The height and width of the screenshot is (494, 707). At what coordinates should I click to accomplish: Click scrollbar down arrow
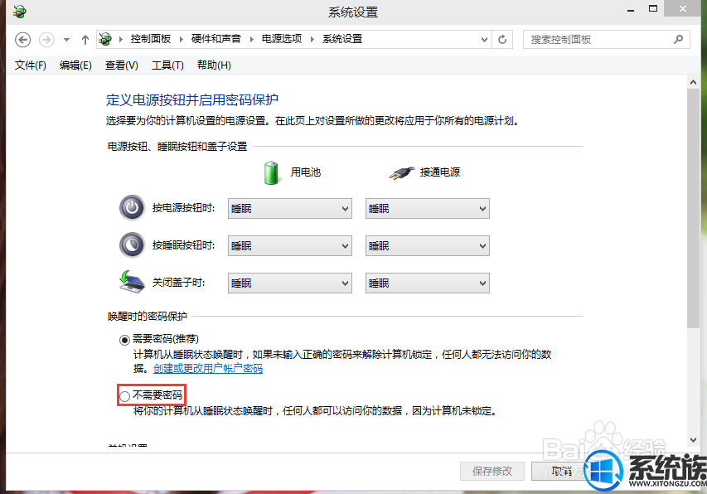pos(693,440)
